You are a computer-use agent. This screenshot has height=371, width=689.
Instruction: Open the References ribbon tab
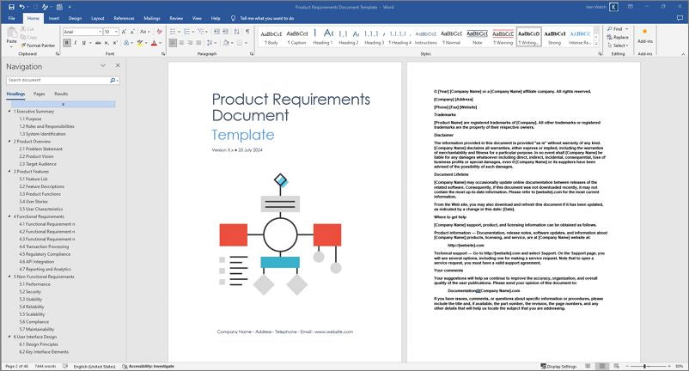(124, 17)
